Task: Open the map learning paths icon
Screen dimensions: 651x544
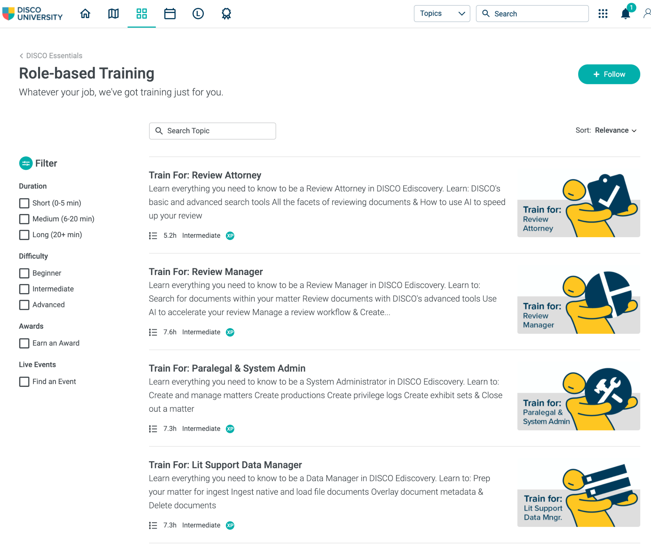Action: point(113,14)
